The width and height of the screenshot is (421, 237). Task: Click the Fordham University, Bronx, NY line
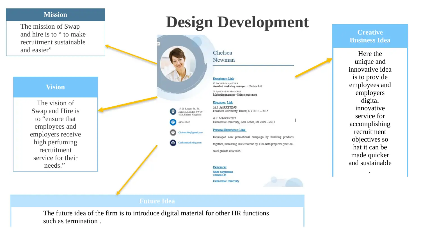[x=241, y=111]
